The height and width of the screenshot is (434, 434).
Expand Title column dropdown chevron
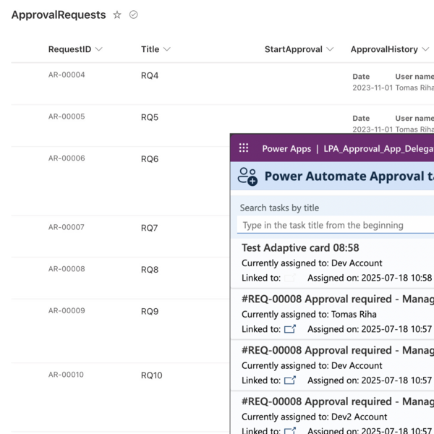pos(166,49)
